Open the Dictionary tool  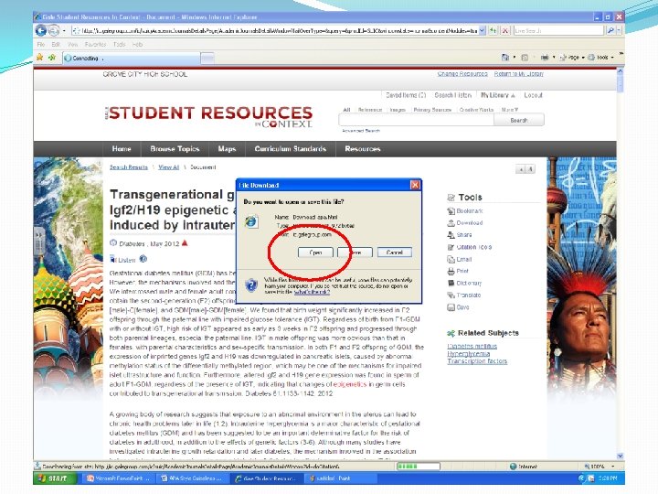[464, 283]
